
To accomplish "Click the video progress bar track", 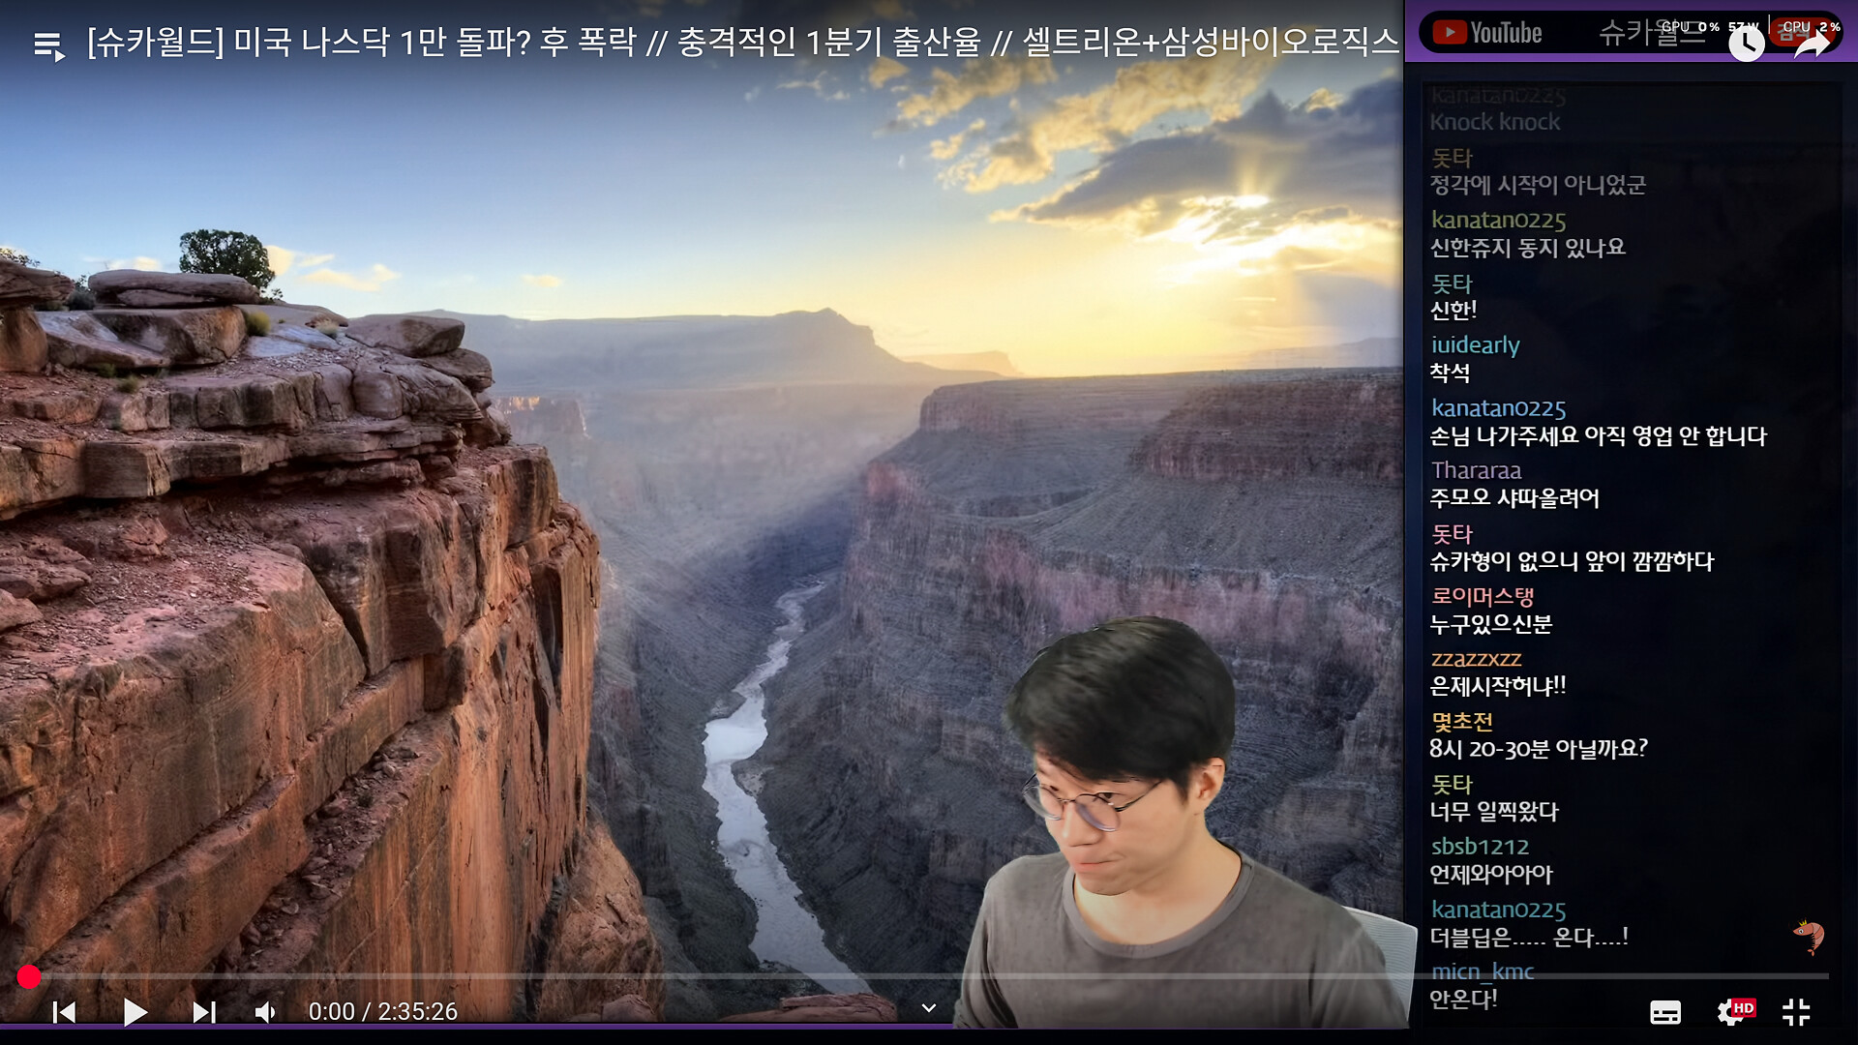I will point(677,977).
